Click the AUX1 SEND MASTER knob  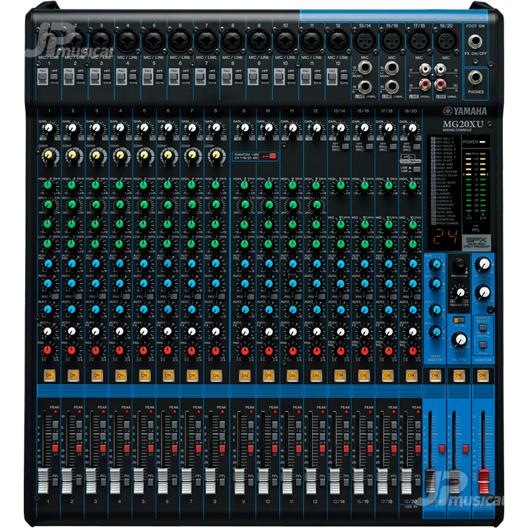(436, 265)
